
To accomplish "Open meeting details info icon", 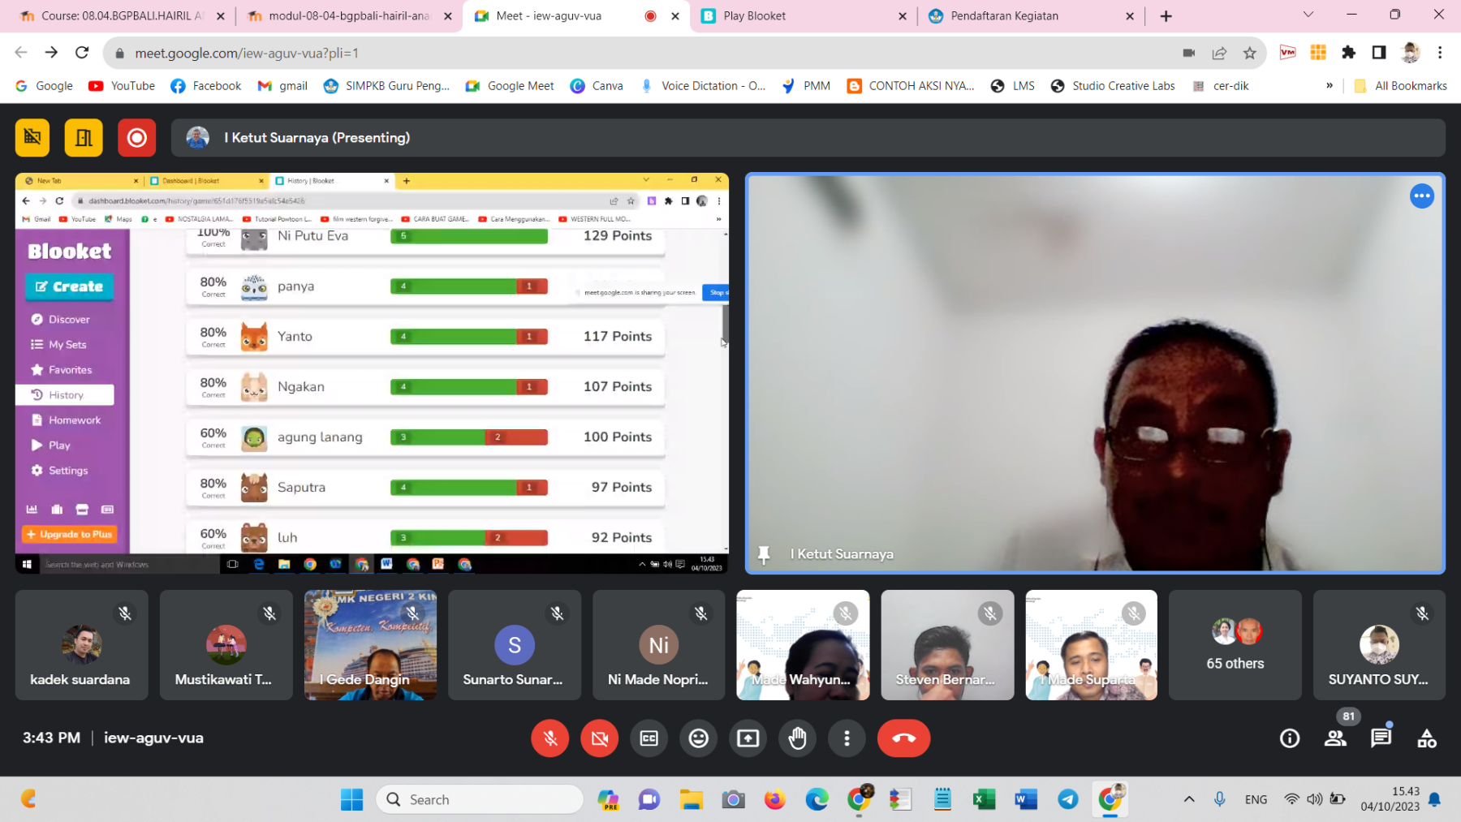I will coord(1289,738).
